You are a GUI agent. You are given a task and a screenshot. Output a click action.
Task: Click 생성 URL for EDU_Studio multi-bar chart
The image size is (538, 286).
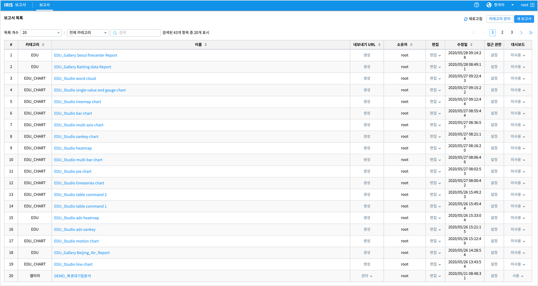tap(367, 160)
